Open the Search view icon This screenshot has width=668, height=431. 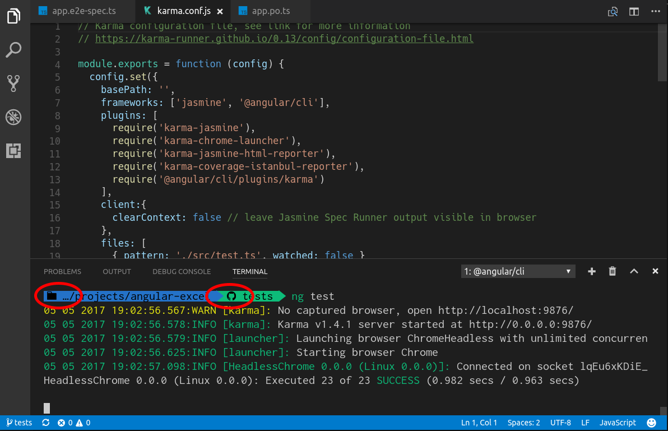pos(13,49)
